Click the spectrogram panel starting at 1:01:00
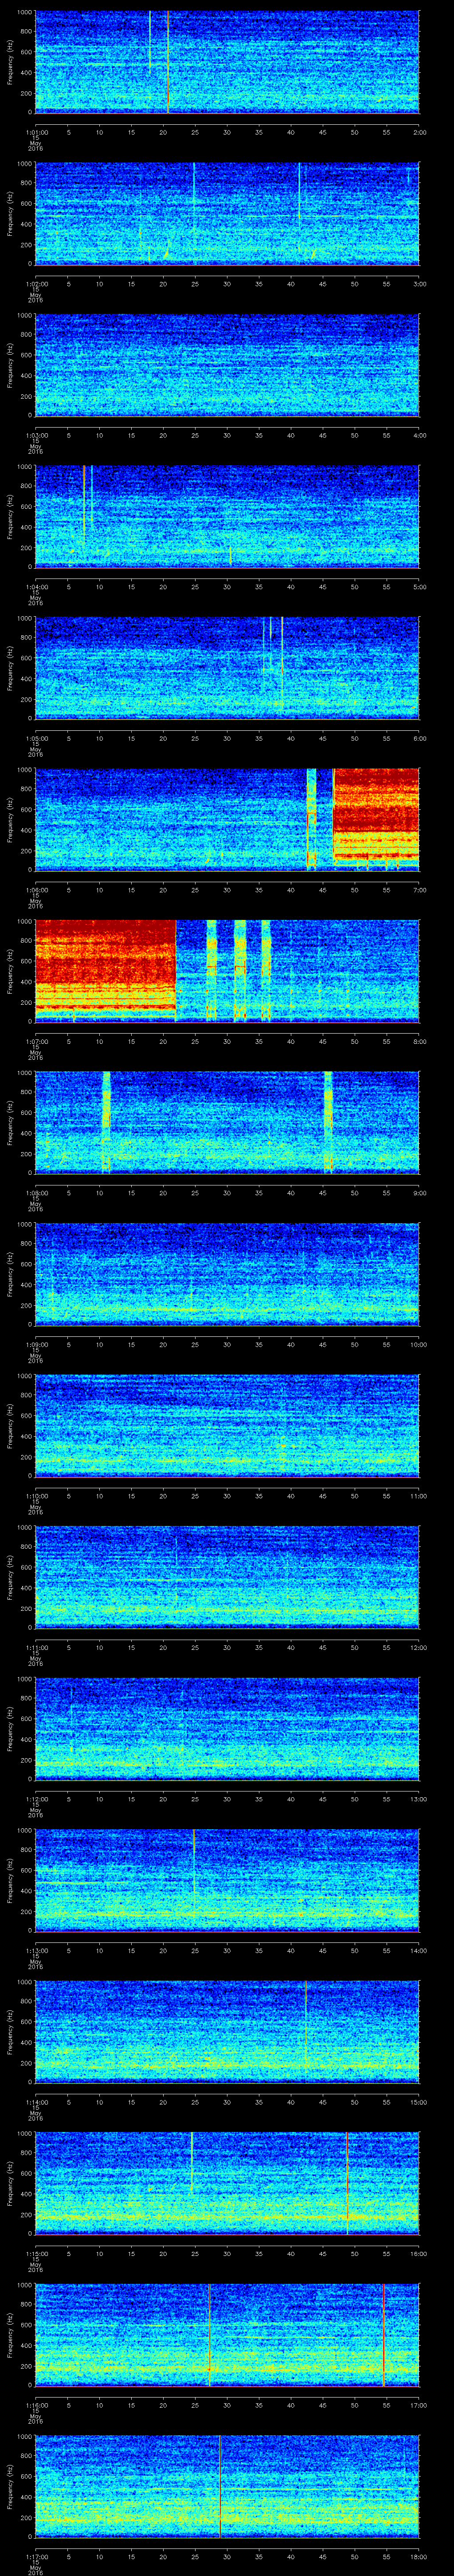 [x=227, y=62]
